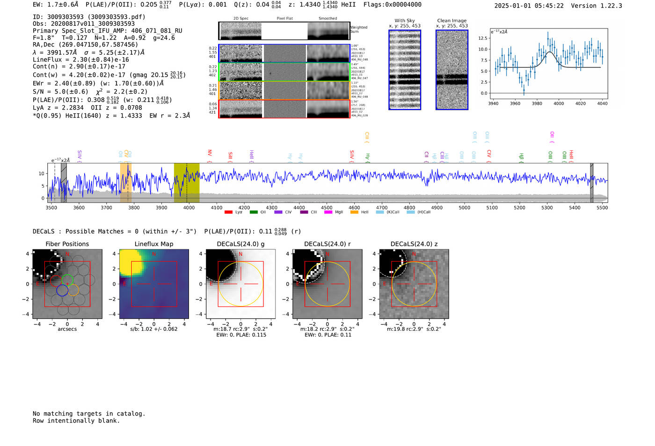This screenshot has height=446, width=655.
Task: Click the yellow highlighted band near 4000Å
Action: pos(187,183)
